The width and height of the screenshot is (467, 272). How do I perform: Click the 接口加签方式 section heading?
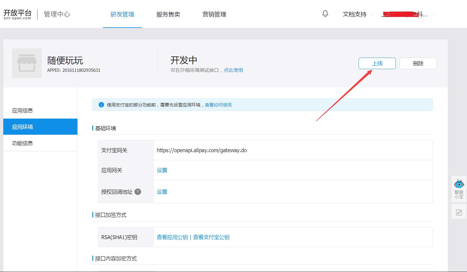click(110, 215)
